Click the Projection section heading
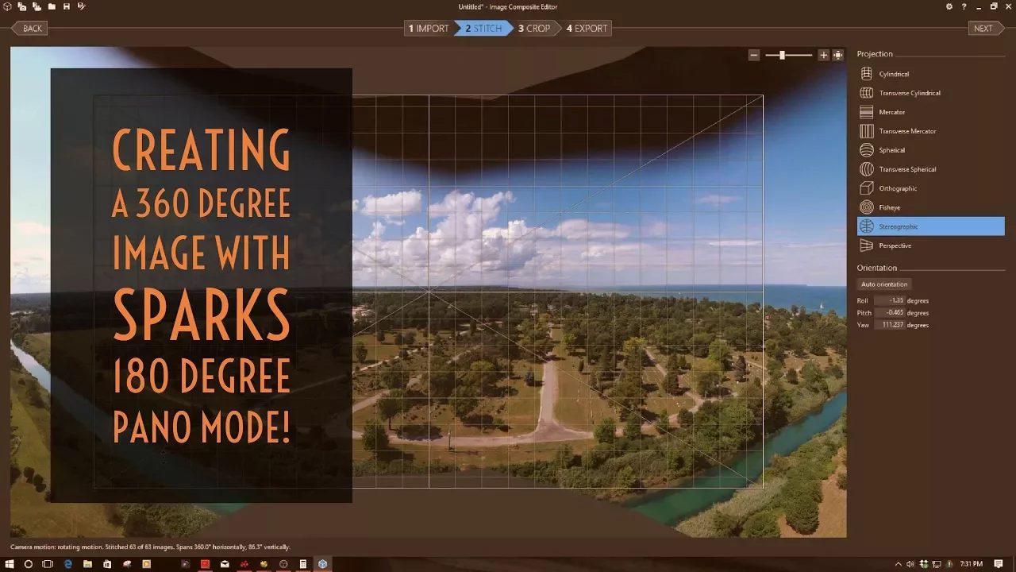The width and height of the screenshot is (1016, 572). pos(875,54)
